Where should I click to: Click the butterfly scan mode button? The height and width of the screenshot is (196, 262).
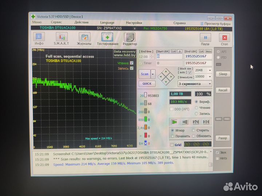point(206,122)
